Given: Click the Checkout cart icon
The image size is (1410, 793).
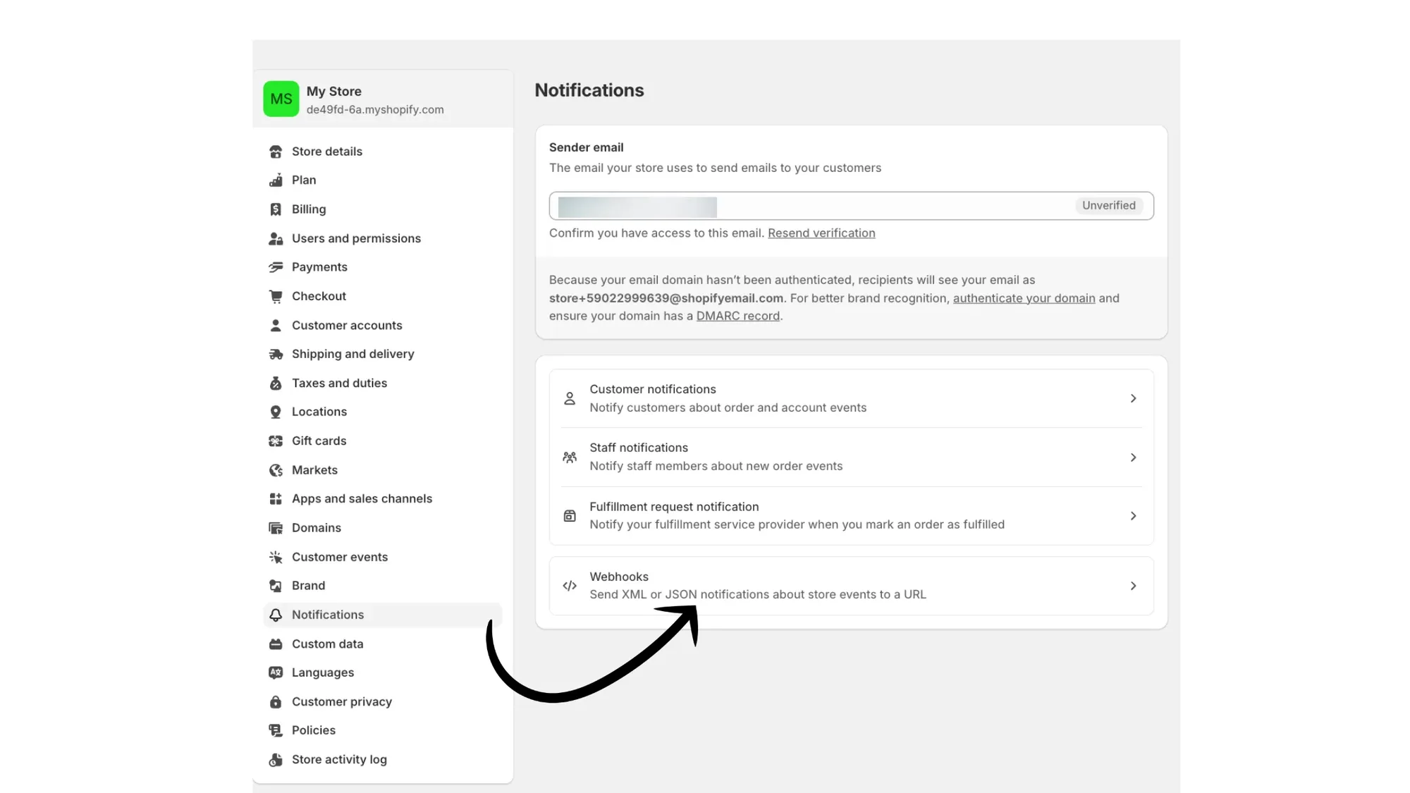Looking at the screenshot, I should click(276, 295).
